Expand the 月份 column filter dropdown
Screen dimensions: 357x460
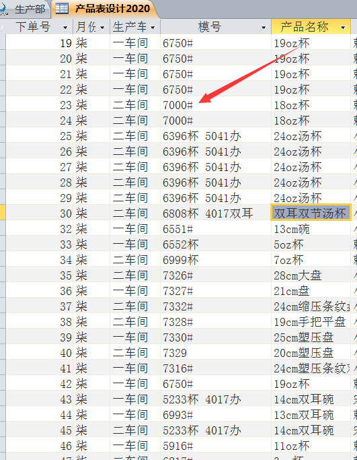pos(102,28)
